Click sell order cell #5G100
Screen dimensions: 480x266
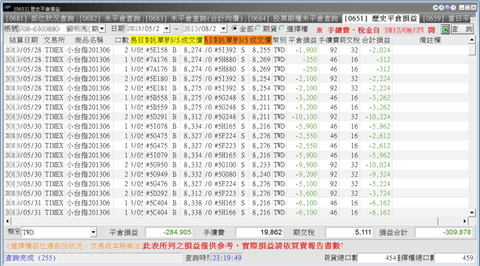pos(225,165)
